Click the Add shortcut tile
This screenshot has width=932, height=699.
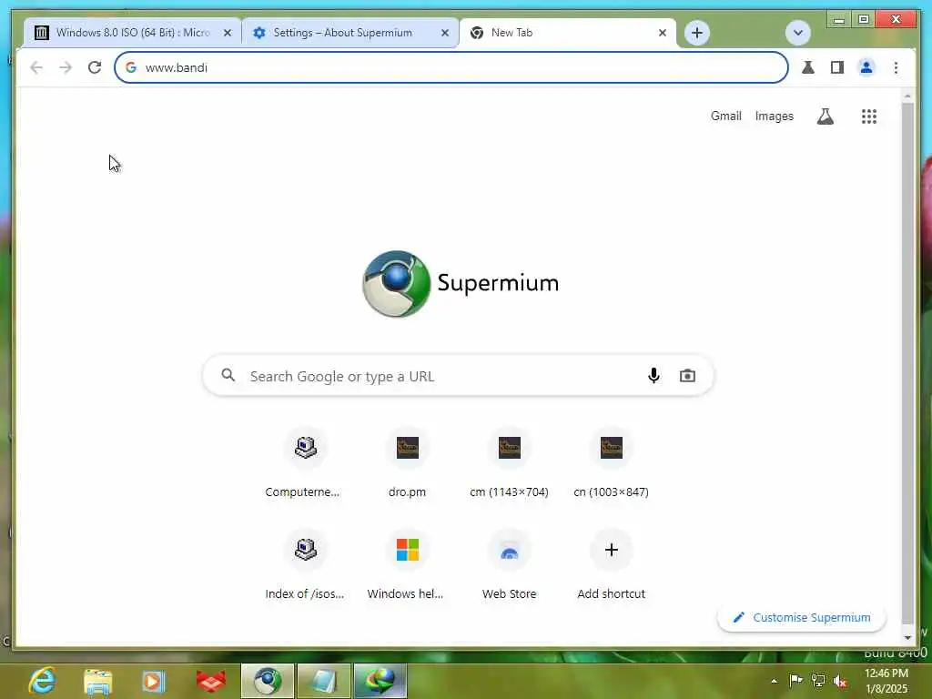pos(611,566)
